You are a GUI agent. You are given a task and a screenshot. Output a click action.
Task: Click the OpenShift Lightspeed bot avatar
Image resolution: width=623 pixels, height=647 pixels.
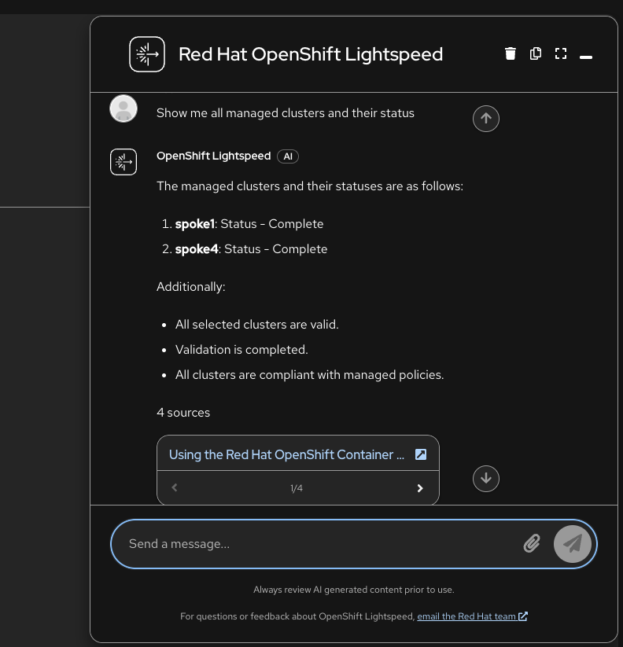(123, 162)
